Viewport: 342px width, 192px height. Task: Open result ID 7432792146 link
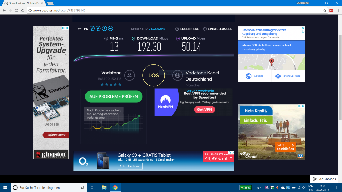coord(157,29)
